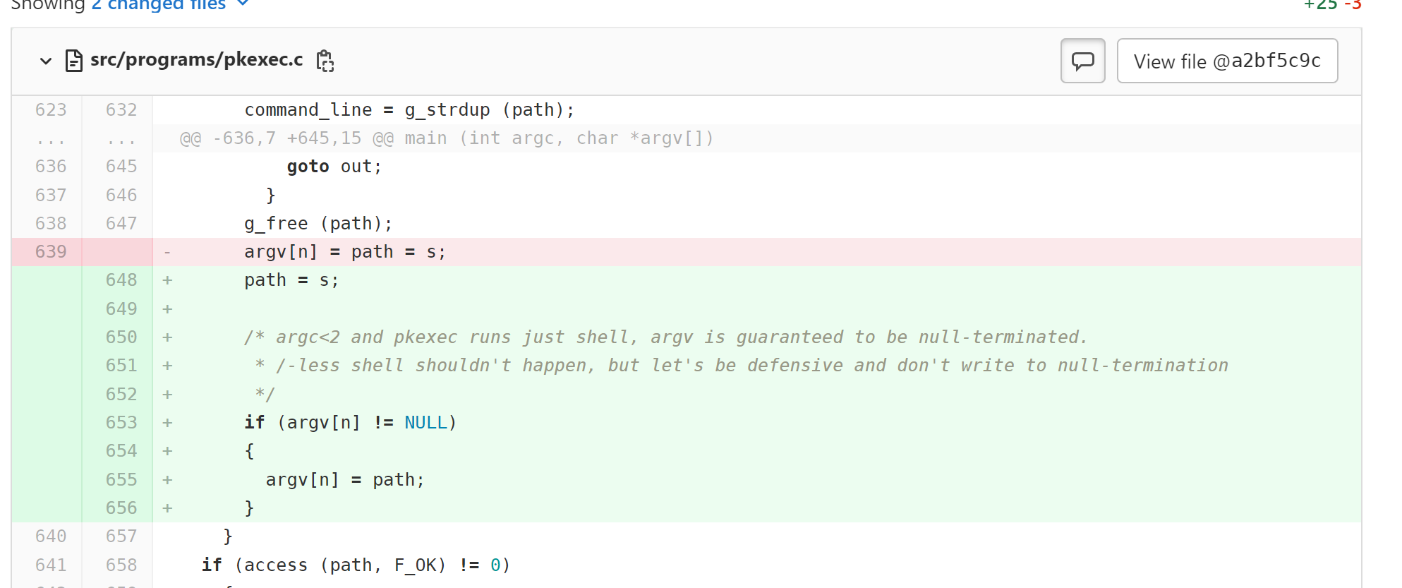The height and width of the screenshot is (588, 1402).
Task: Click the file document icon
Action: point(73,61)
